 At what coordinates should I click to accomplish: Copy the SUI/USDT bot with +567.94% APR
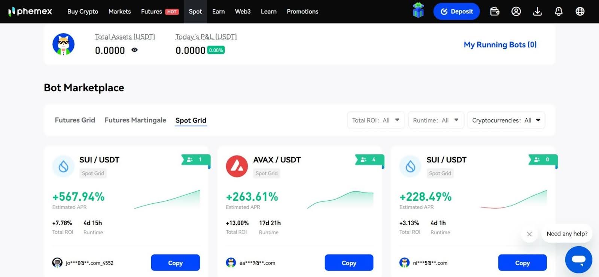[x=175, y=262]
